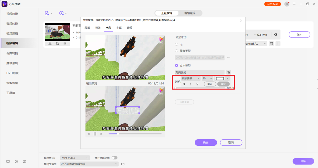Click the 保存 button

coord(299,35)
